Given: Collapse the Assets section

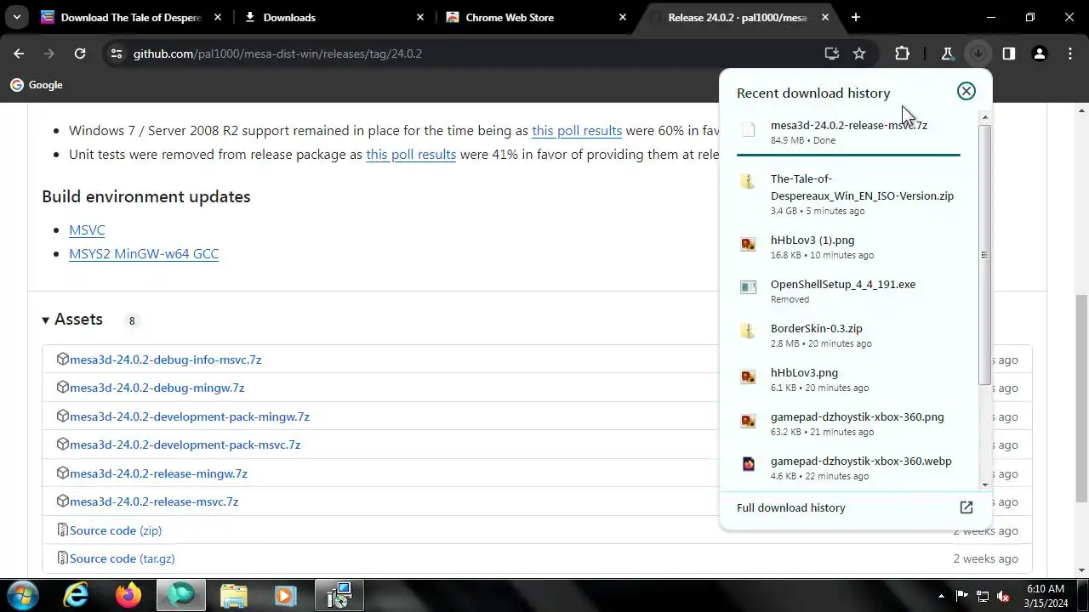Looking at the screenshot, I should point(72,320).
